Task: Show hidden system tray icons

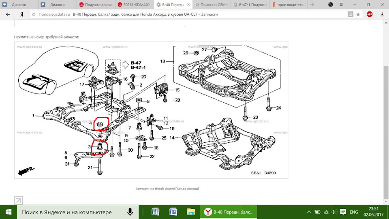Action: coord(309,212)
